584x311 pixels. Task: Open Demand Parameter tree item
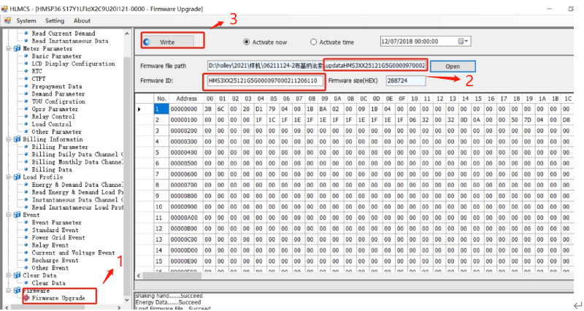click(58, 94)
